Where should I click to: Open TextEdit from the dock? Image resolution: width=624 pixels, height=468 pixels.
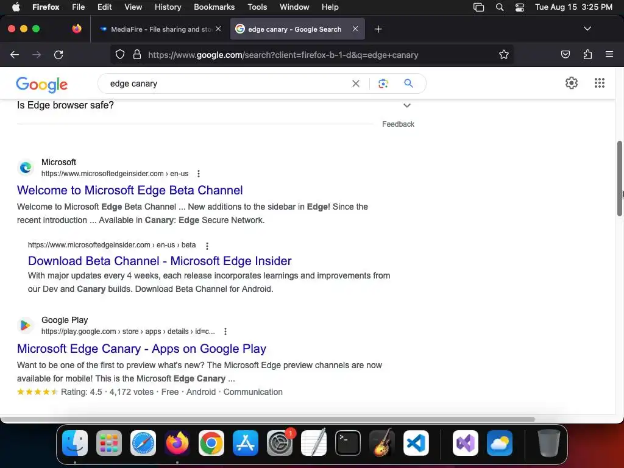(x=314, y=443)
